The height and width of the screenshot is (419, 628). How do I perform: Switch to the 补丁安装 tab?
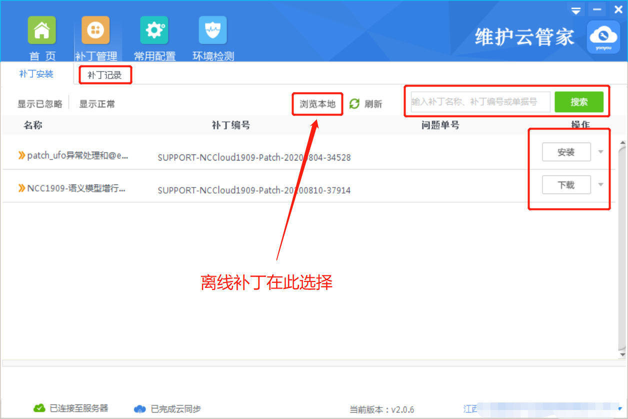coord(36,74)
